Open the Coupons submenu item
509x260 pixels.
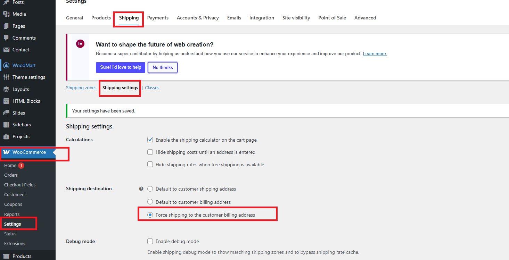[x=13, y=204]
